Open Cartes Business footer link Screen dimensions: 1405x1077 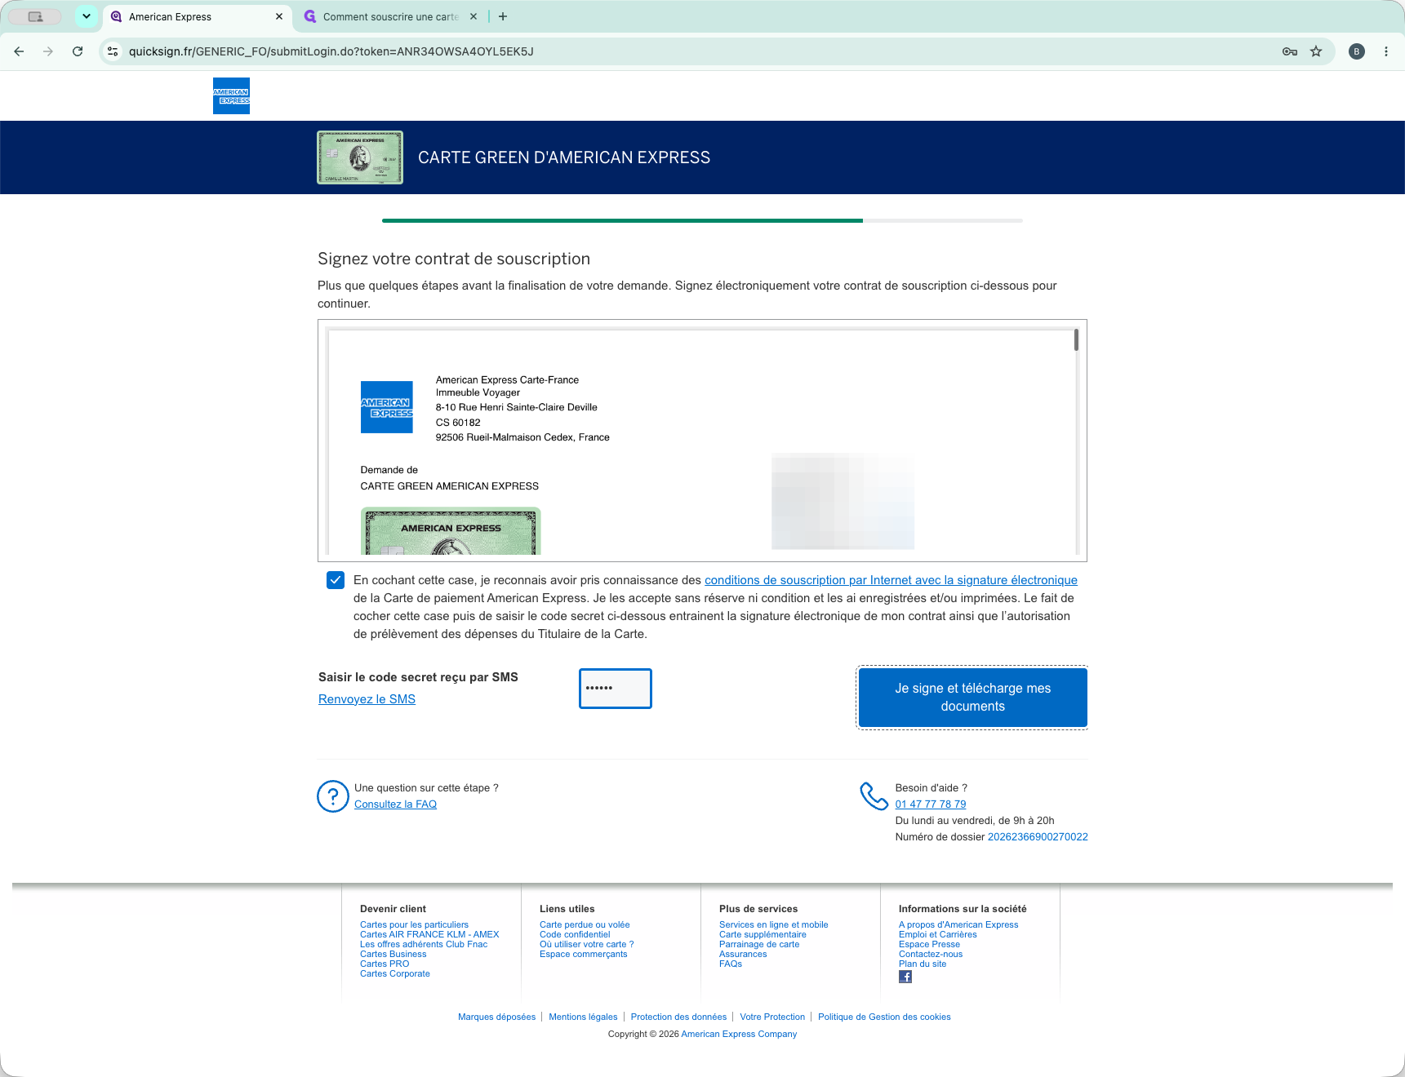tap(393, 955)
